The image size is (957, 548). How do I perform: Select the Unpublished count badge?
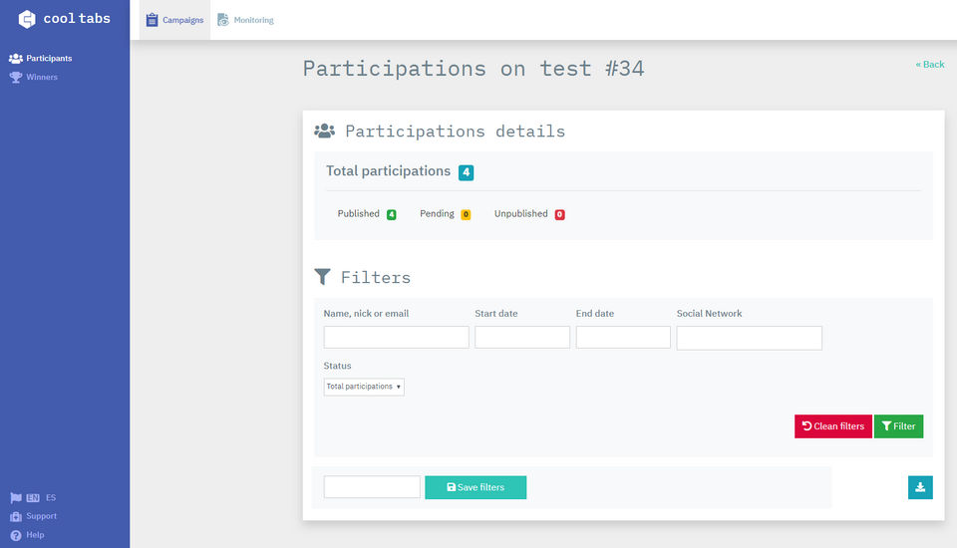tap(559, 214)
